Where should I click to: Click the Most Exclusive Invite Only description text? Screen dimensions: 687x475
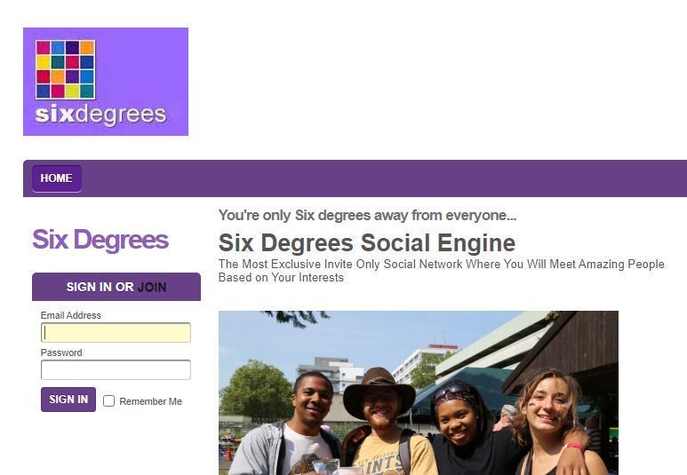pos(442,271)
